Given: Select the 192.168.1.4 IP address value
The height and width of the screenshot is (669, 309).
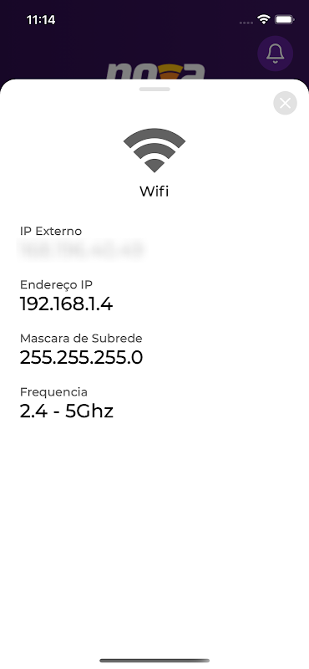Looking at the screenshot, I should [x=66, y=304].
